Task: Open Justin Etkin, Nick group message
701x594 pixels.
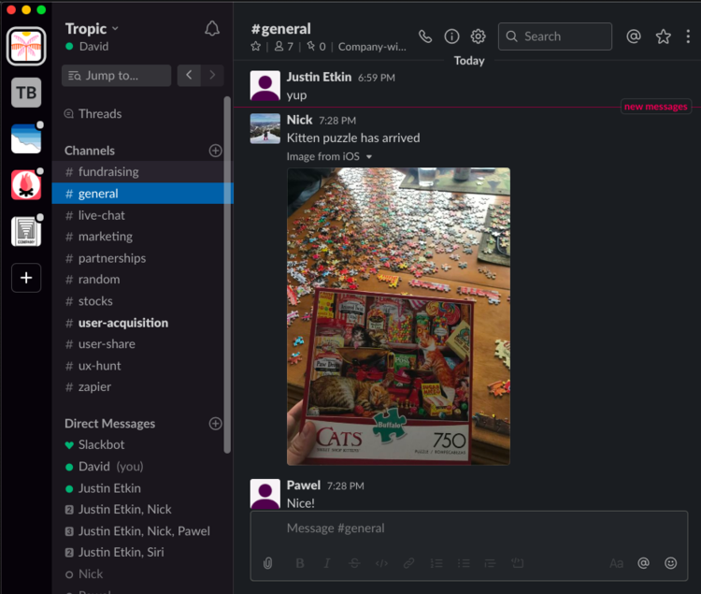Action: tap(142, 510)
